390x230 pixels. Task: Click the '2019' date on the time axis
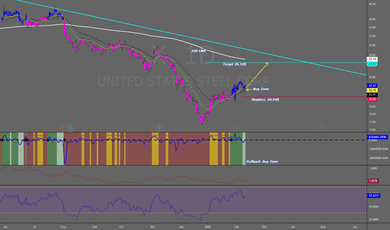point(208,227)
